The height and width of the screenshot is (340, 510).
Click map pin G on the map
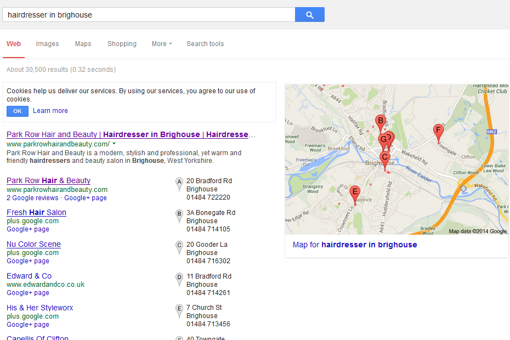click(x=383, y=141)
